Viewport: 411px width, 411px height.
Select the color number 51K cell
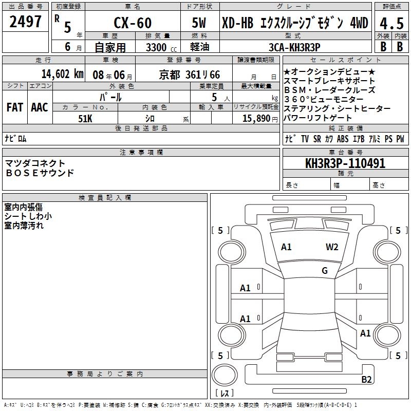point(85,119)
